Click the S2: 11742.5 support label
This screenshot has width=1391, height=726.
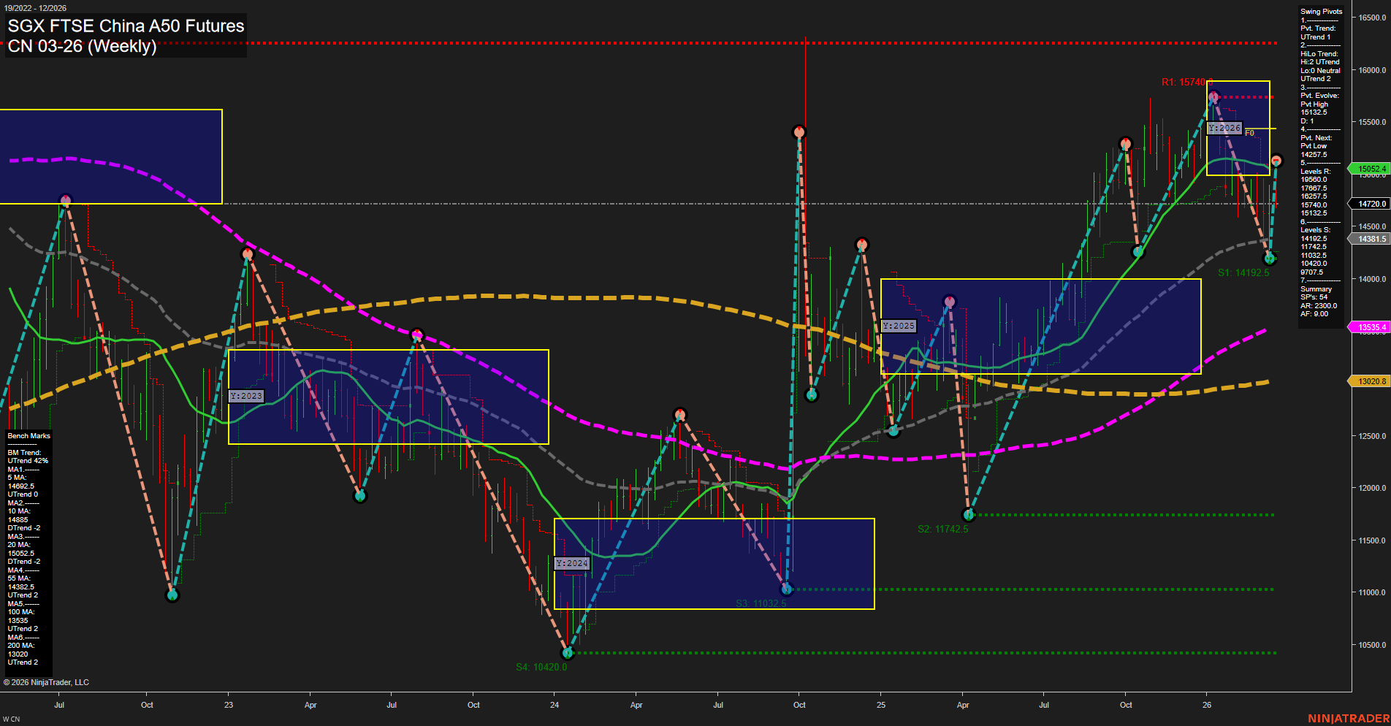943,529
